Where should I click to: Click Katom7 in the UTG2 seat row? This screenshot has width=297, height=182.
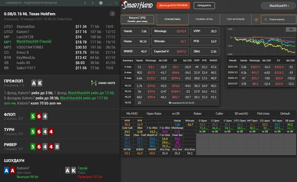(x=23, y=32)
